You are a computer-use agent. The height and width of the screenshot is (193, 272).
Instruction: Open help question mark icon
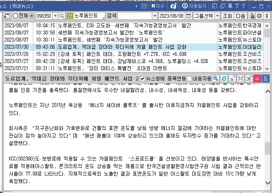click(x=243, y=6)
